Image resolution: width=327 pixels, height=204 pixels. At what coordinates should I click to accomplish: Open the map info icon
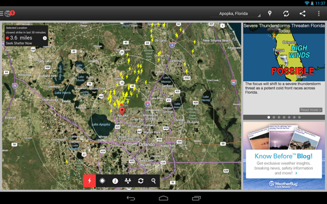(115, 181)
